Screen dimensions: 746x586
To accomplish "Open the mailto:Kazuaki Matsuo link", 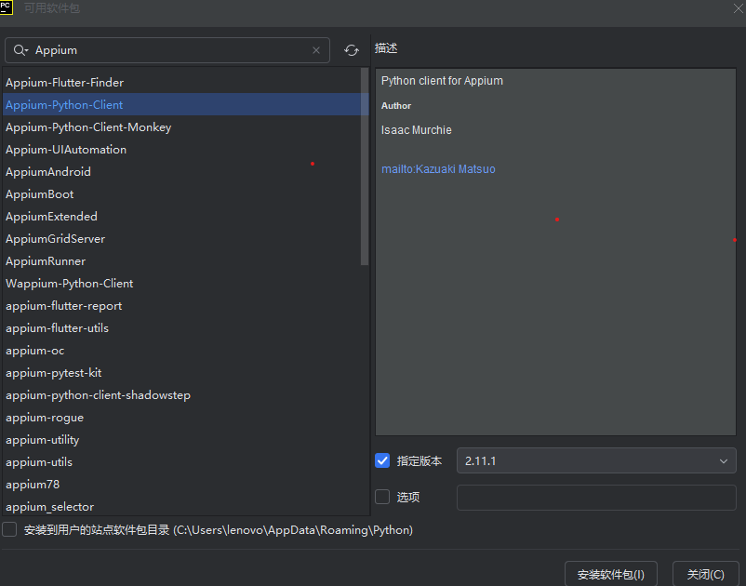I will (438, 169).
